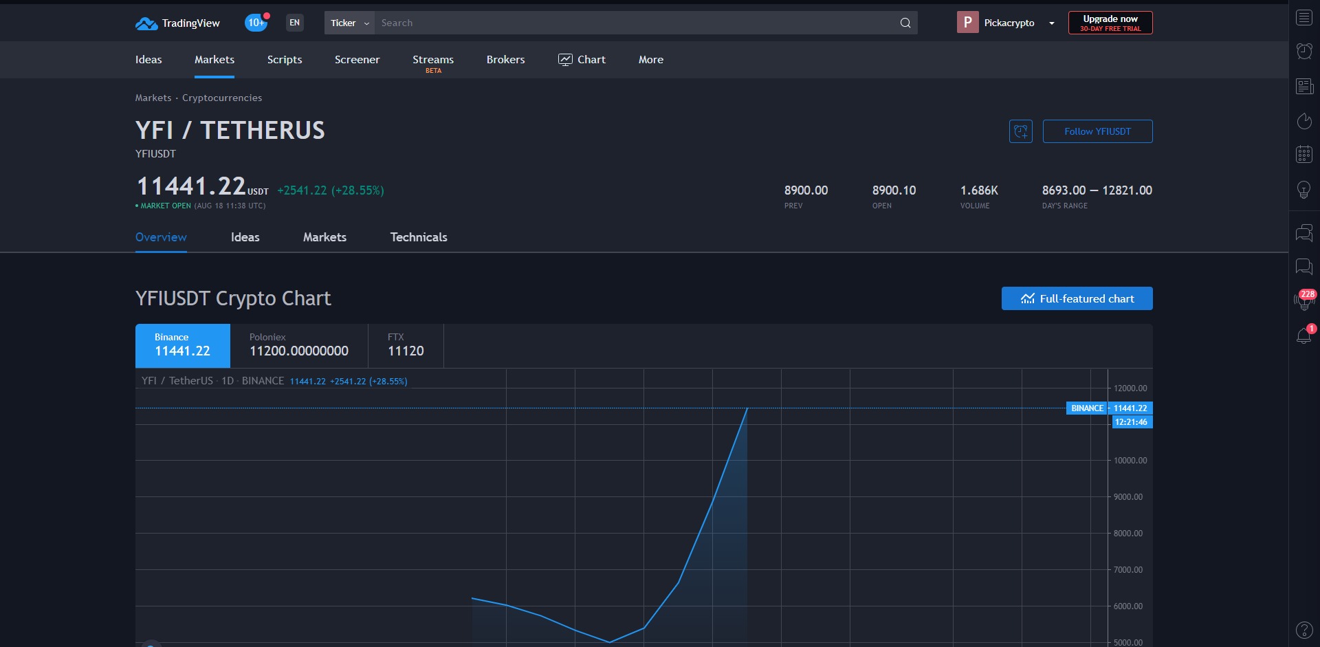
Task: Open the Public chats icon in sidebar
Action: (x=1304, y=234)
